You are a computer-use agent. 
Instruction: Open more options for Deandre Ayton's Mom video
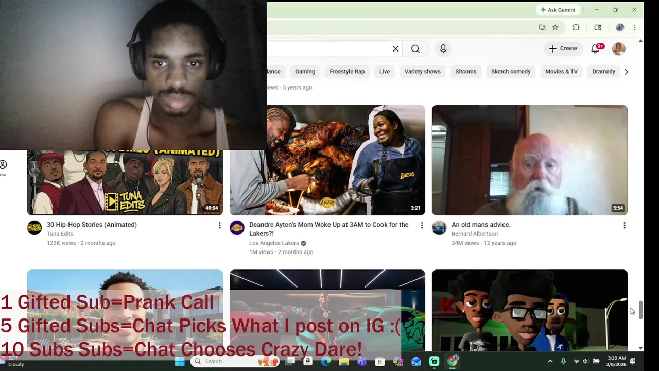coord(422,225)
